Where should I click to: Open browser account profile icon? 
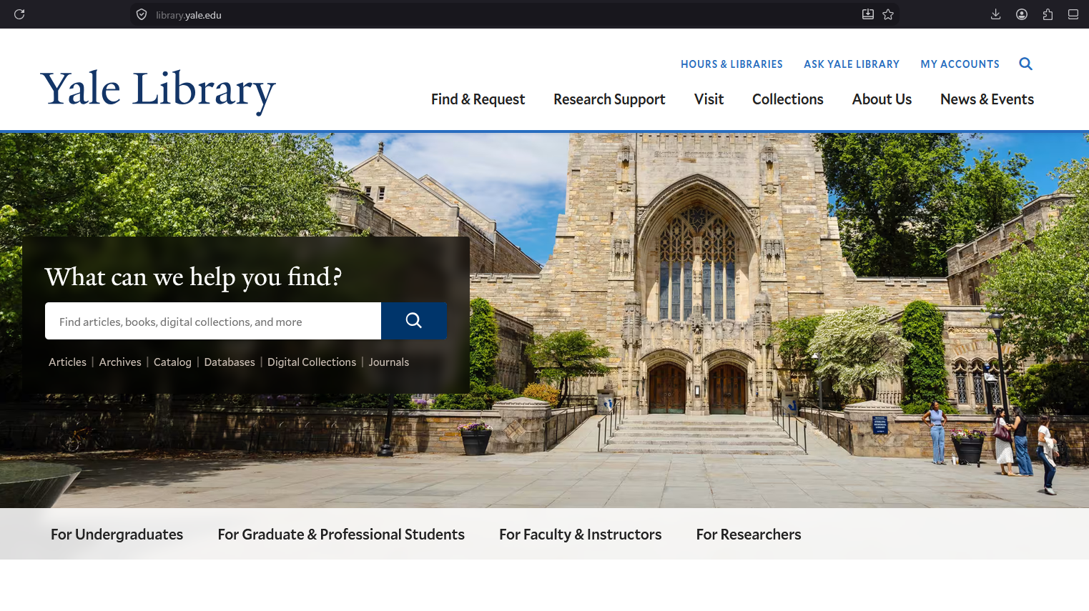click(x=1022, y=14)
